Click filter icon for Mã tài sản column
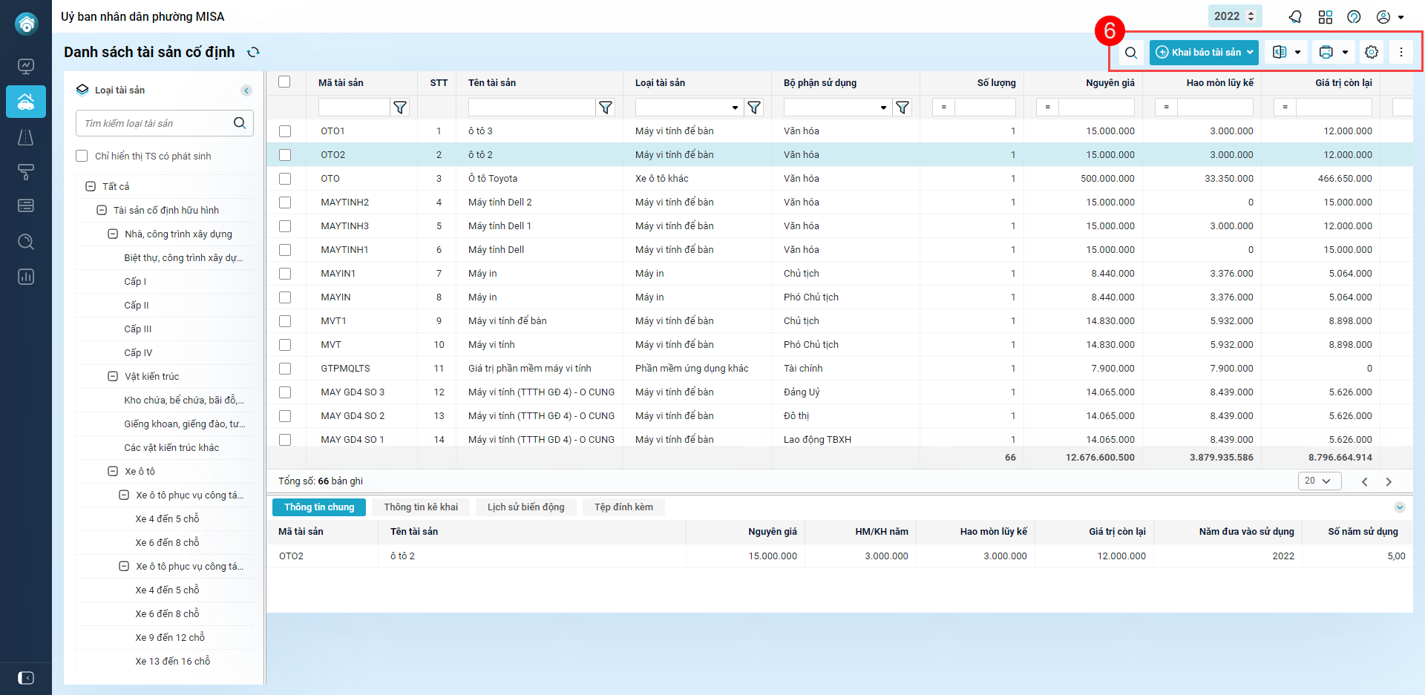Screen dimensions: 1425x695 [400, 108]
